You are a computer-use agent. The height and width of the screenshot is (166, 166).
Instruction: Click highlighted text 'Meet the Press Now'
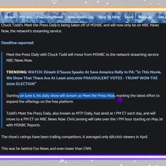(98, 95)
